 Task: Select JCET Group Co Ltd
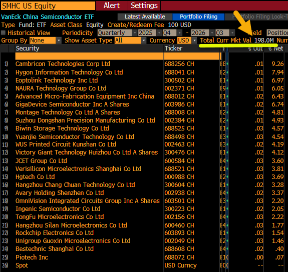pos(42,161)
